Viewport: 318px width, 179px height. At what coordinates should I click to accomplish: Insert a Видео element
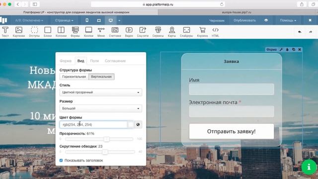[x=129, y=32]
